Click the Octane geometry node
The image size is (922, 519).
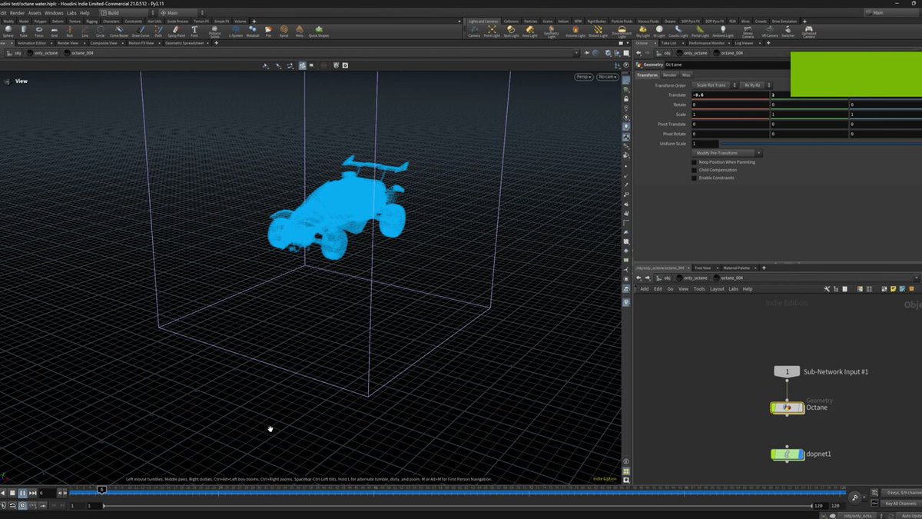pos(787,408)
